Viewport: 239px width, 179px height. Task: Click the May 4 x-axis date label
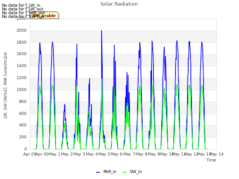[91, 154]
